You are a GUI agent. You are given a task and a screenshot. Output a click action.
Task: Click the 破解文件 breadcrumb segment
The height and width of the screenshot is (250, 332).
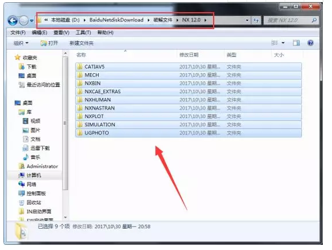(163, 20)
